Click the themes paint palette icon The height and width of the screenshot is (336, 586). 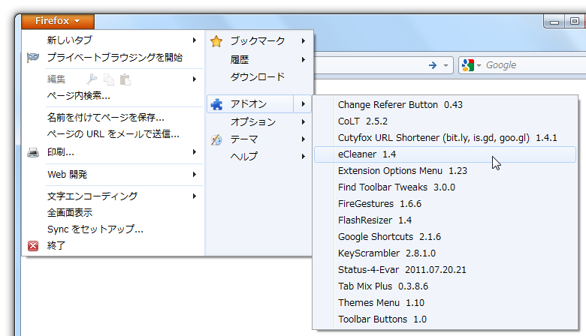tap(216, 139)
